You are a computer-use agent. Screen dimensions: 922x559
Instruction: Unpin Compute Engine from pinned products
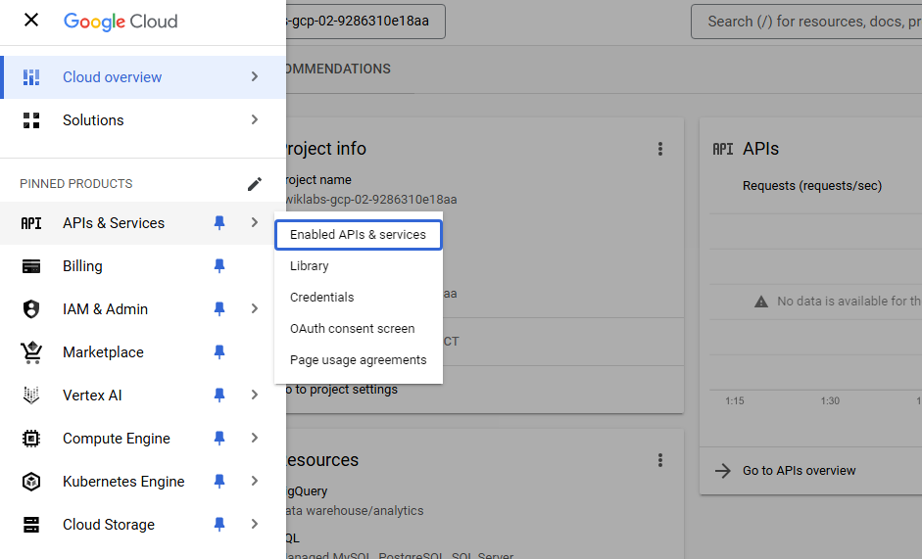click(x=219, y=439)
